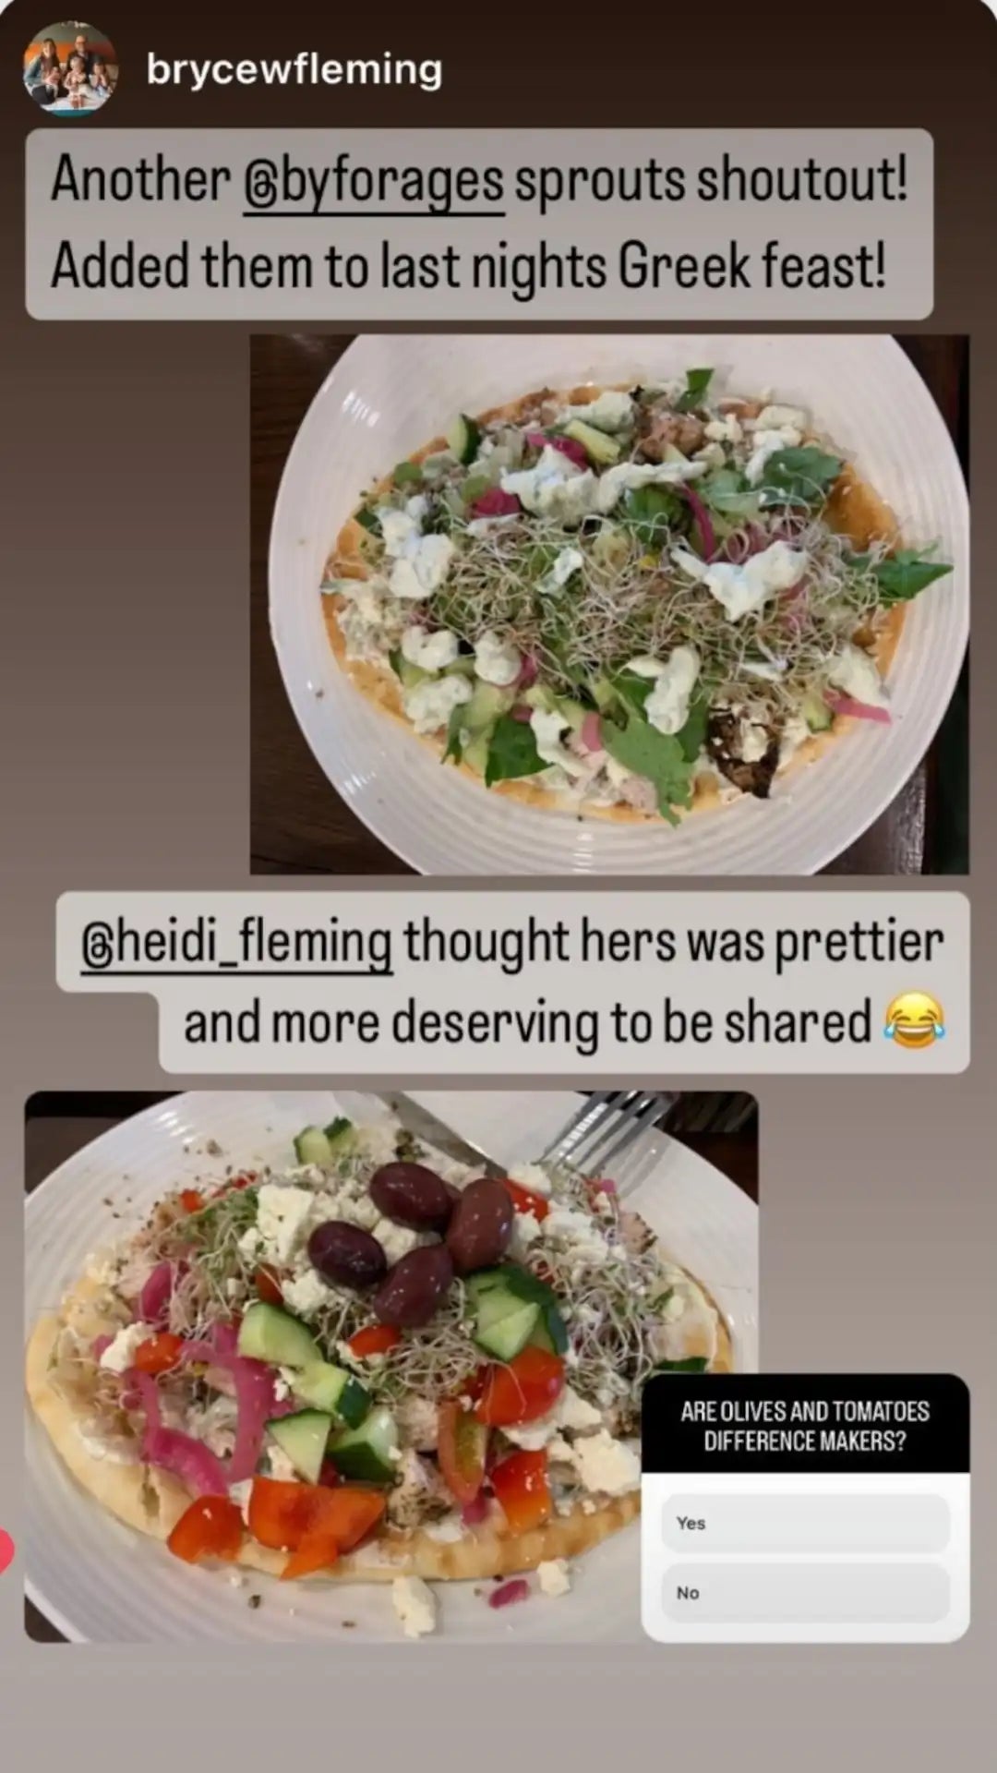Screen dimensions: 997x1773
Task: Tap the pink partial sticker at left edge
Action: tap(6, 1551)
